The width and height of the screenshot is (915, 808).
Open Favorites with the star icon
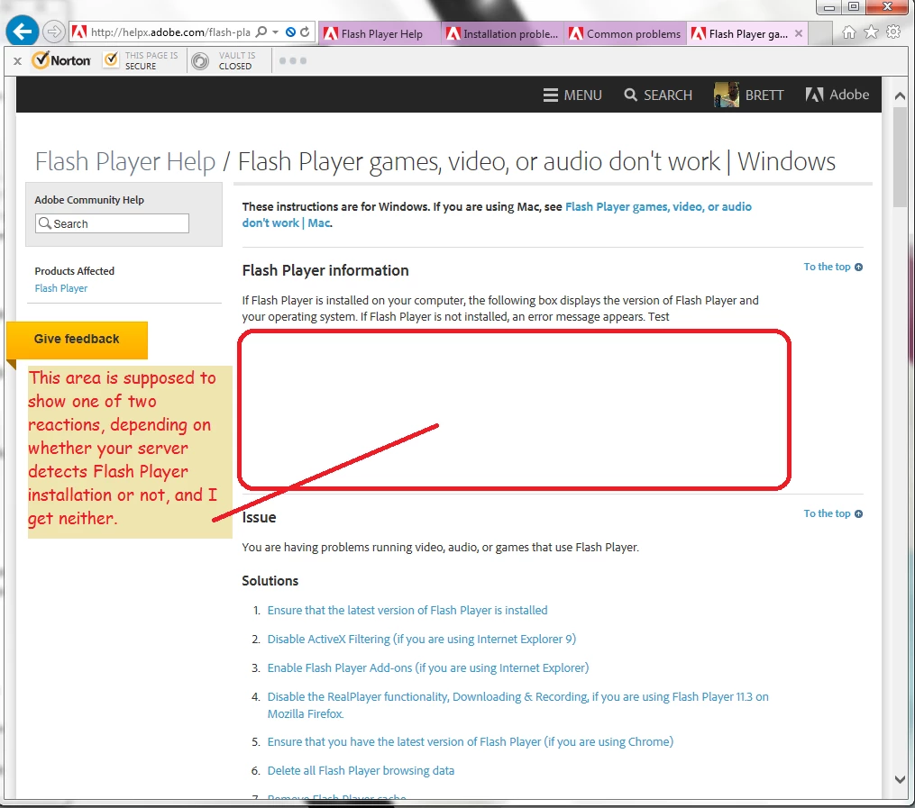click(871, 32)
